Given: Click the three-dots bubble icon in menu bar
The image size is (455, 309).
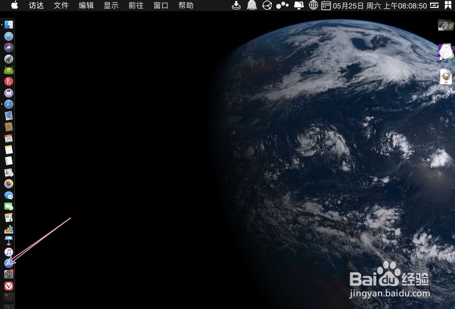Looking at the screenshot, I should pos(283,5).
